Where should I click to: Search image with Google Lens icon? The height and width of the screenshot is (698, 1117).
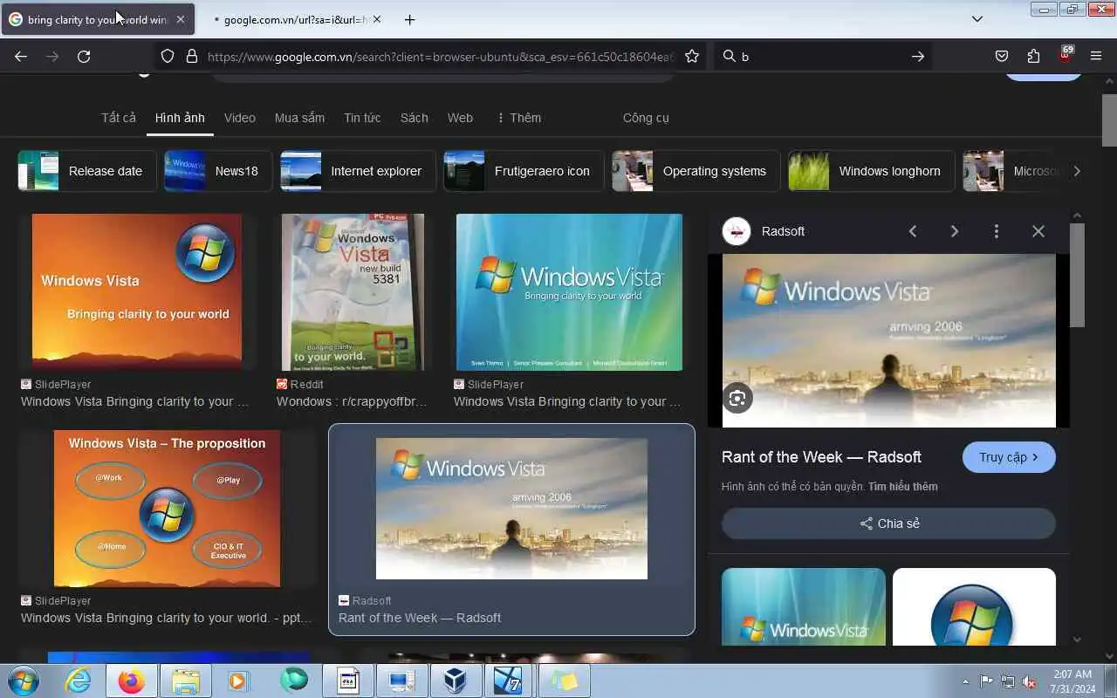[737, 399]
